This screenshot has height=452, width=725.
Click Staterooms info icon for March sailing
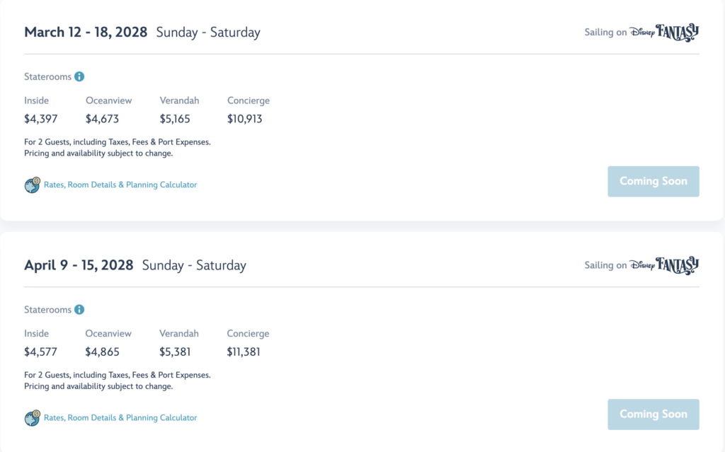[79, 76]
